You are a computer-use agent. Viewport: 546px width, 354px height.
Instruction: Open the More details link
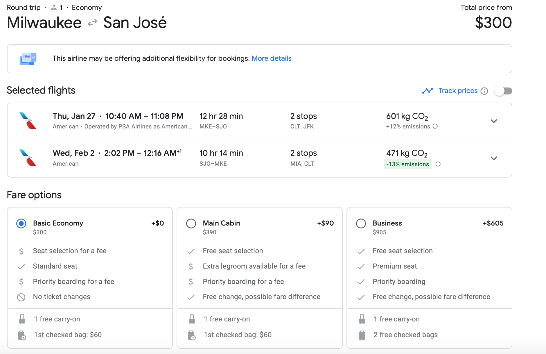pos(271,58)
